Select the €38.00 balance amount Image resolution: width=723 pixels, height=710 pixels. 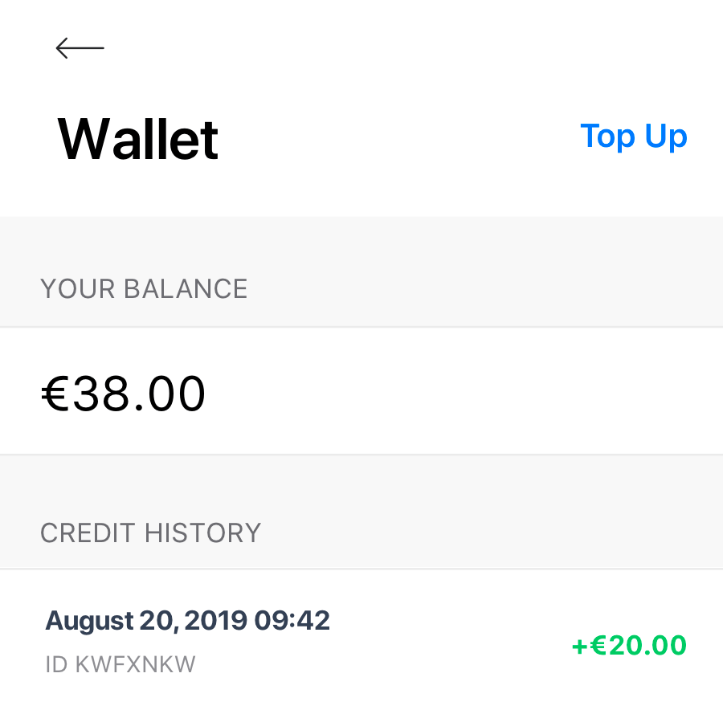(x=124, y=393)
